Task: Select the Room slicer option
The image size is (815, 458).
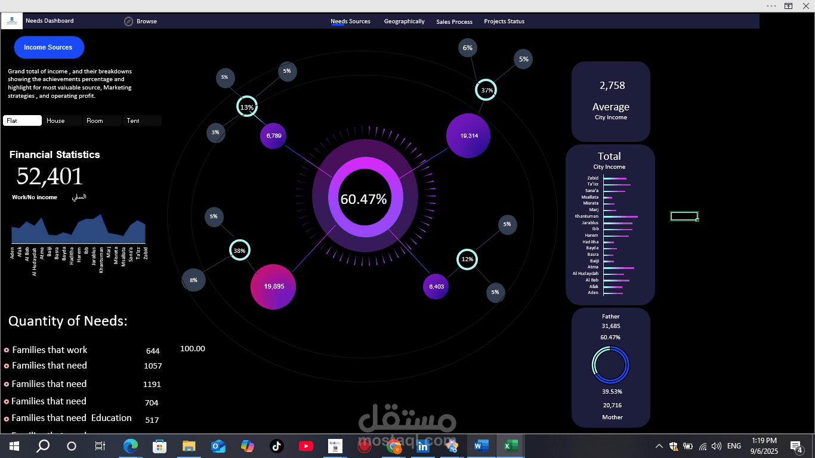Action: (102, 120)
